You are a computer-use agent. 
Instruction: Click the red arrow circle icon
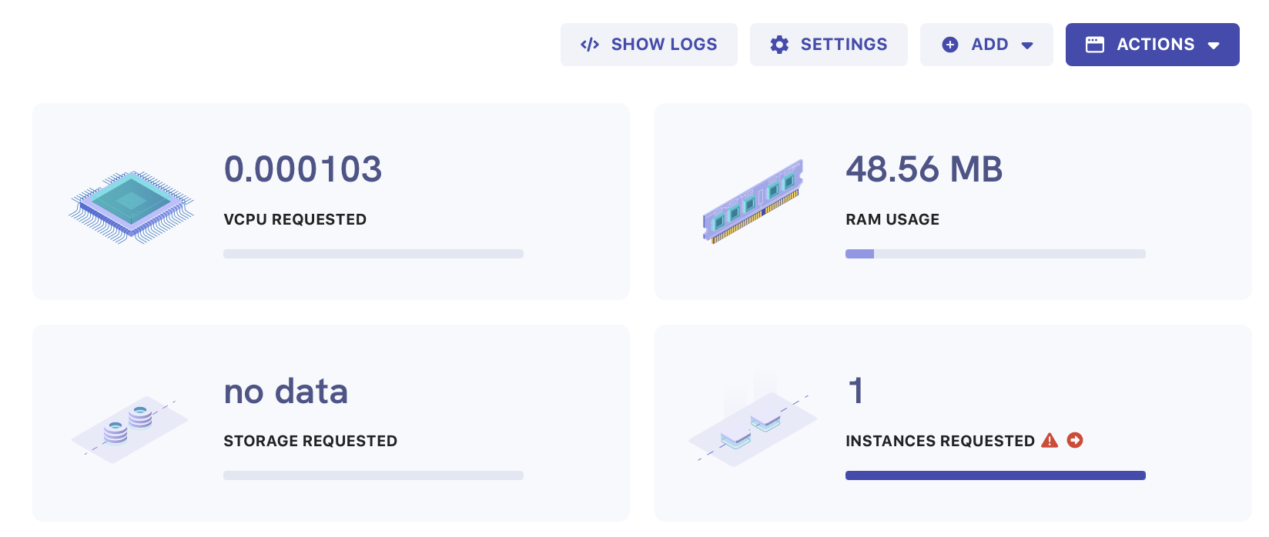[1075, 440]
